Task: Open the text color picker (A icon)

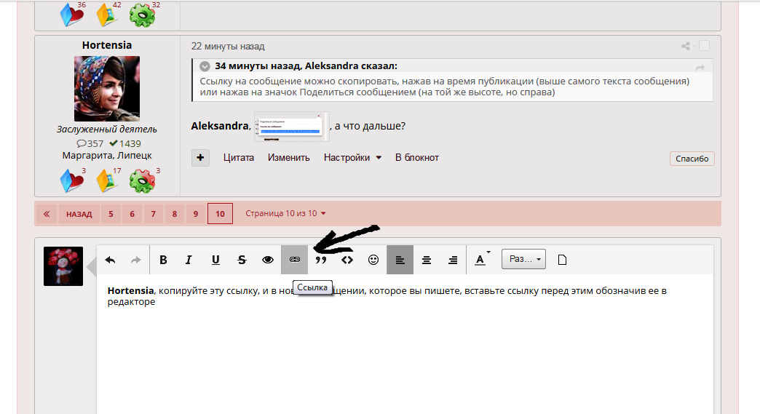Action: 480,259
